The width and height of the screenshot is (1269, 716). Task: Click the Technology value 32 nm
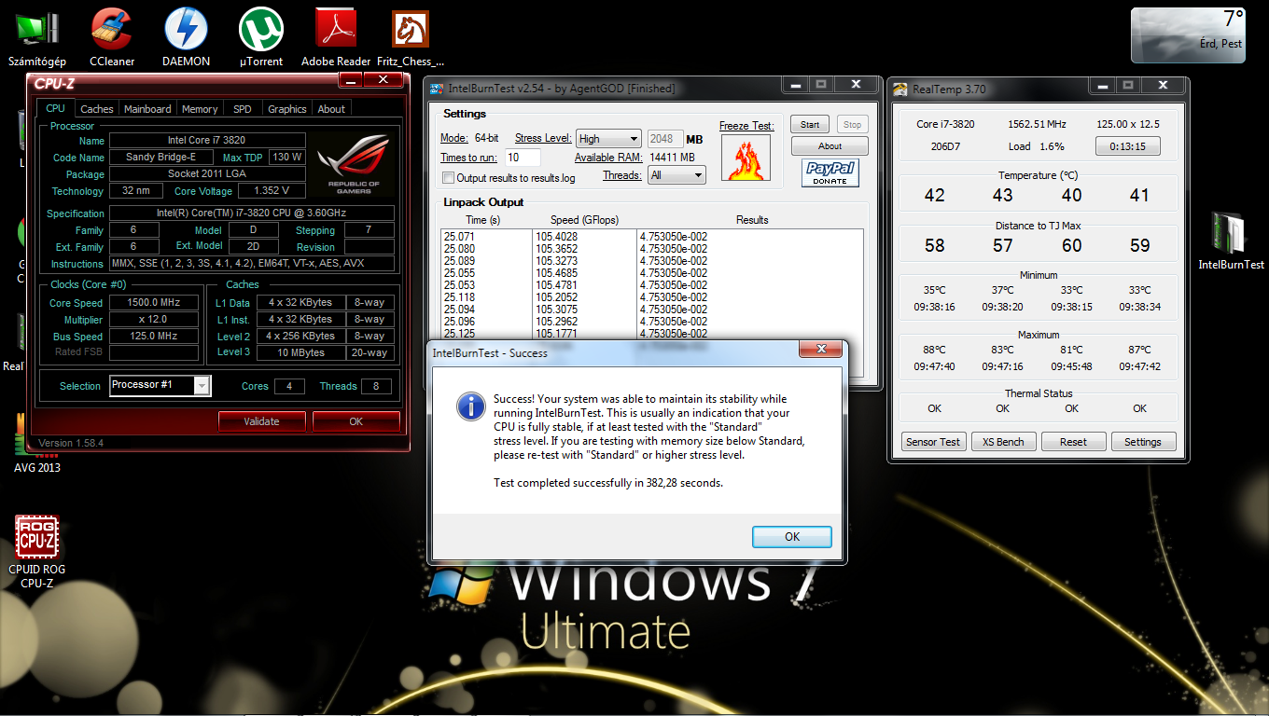135,191
